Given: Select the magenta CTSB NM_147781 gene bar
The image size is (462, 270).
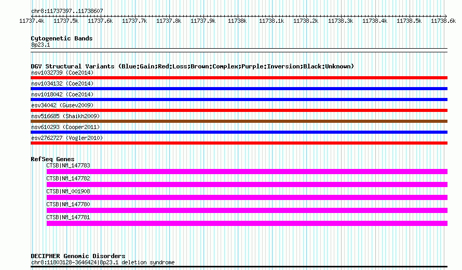Looking at the screenshot, I should click(247, 223).
